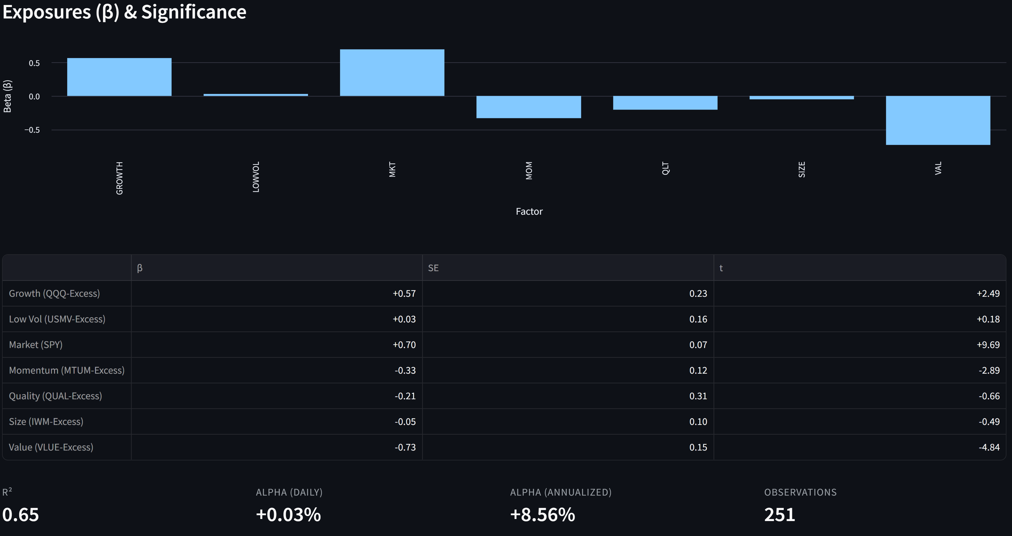Click the MOM bar in chart
1012x536 pixels.
(528, 107)
